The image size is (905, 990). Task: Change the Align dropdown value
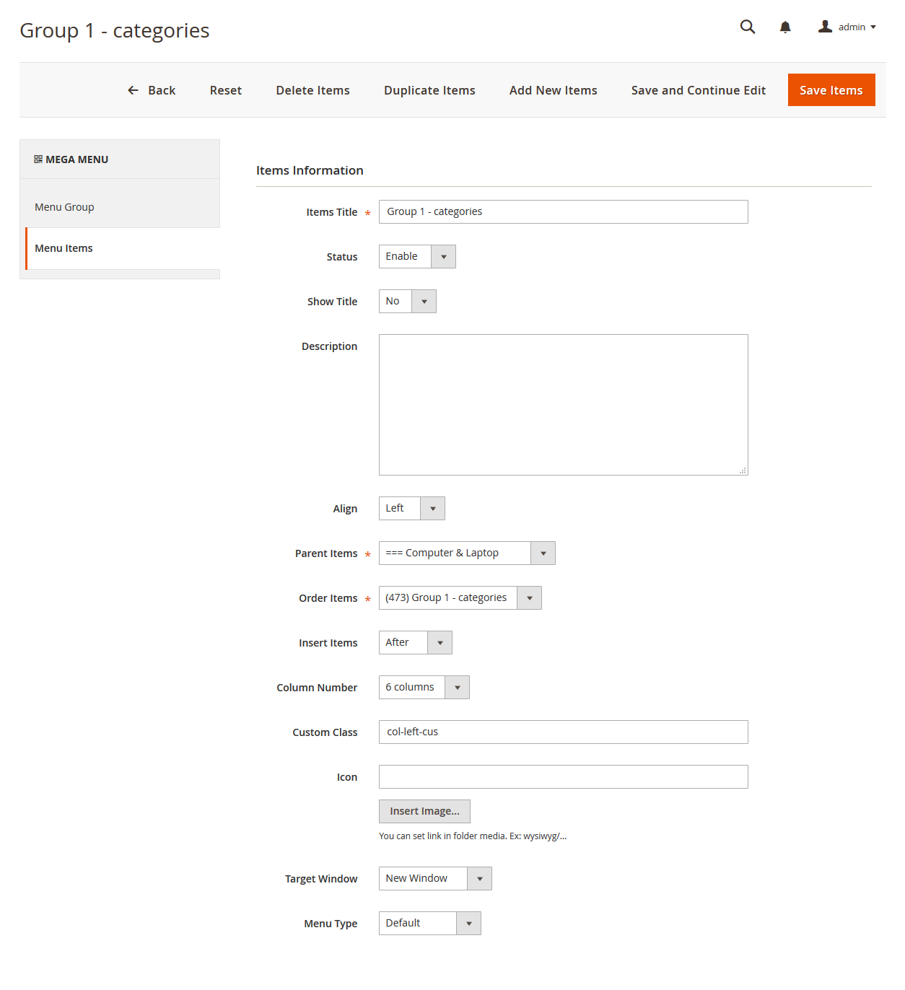[x=411, y=509]
